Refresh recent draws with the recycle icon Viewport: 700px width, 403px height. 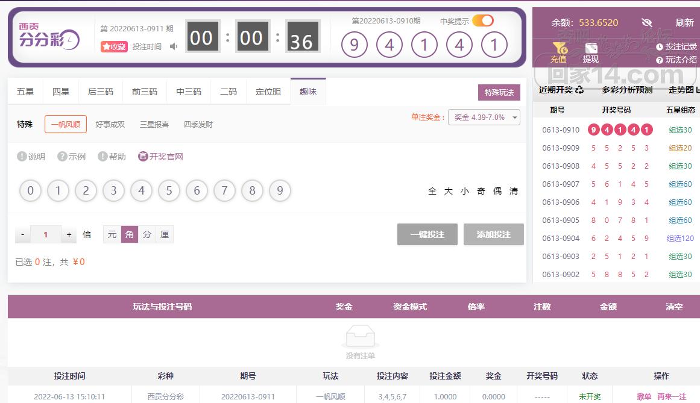579,90
